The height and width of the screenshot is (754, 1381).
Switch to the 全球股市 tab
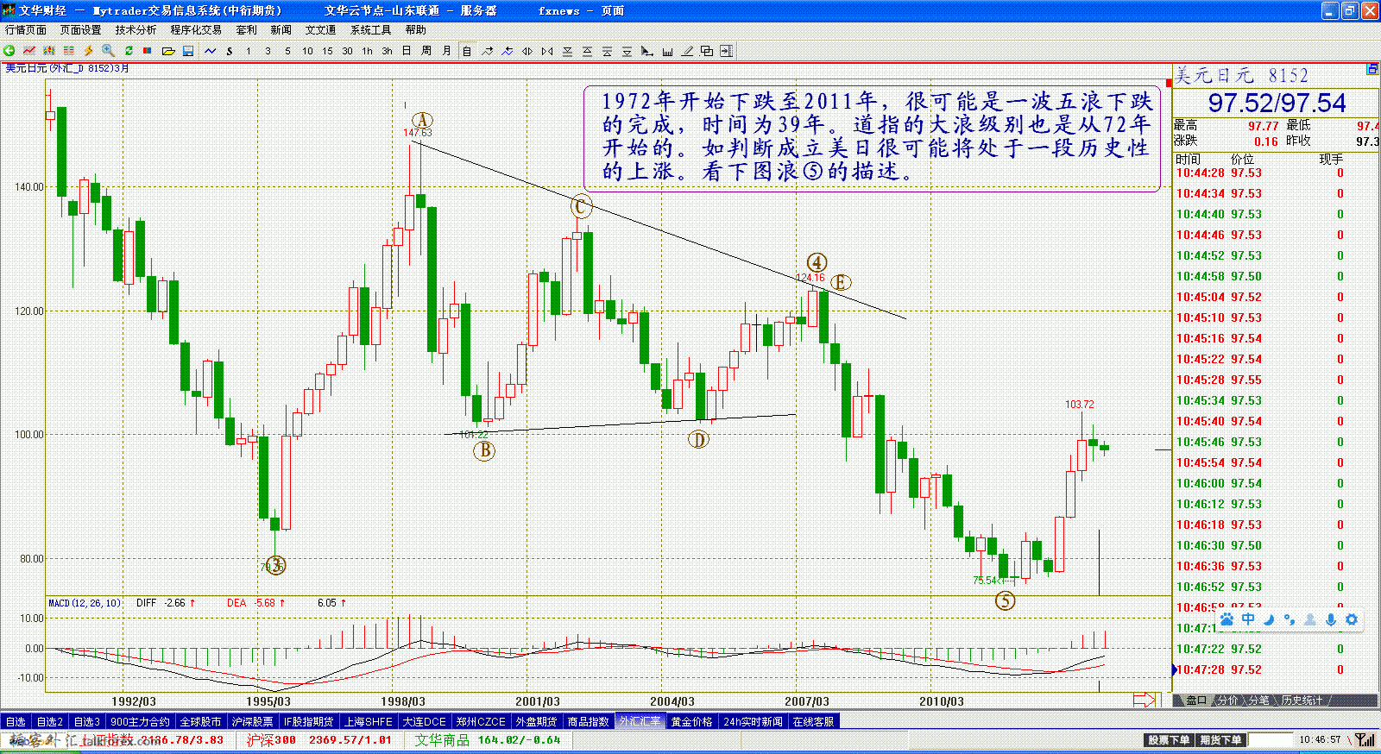click(201, 721)
